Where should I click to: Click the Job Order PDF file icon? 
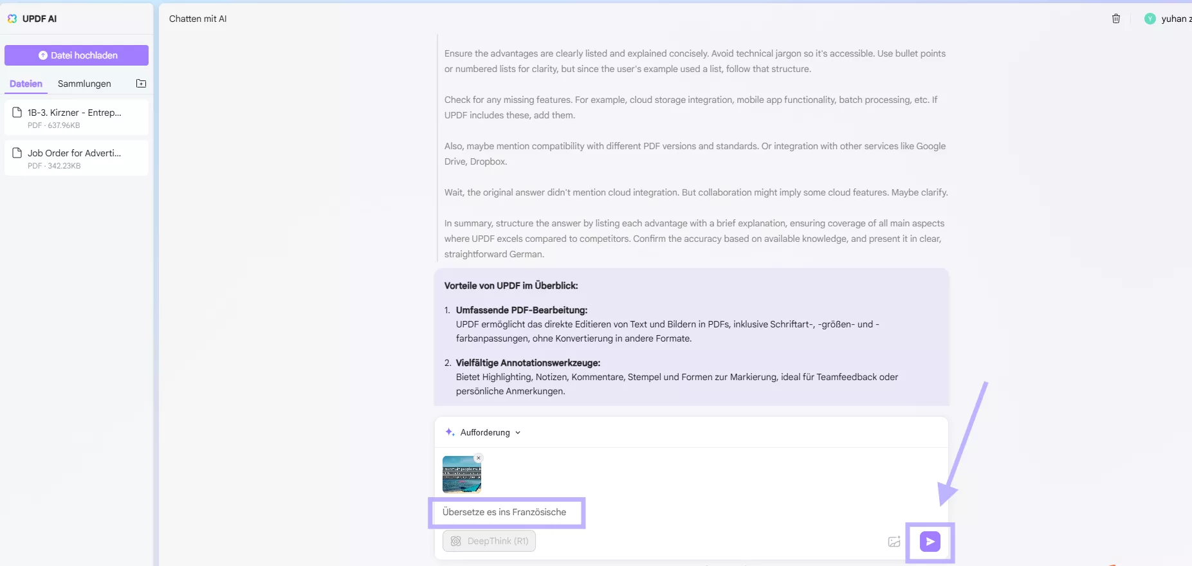pos(17,153)
